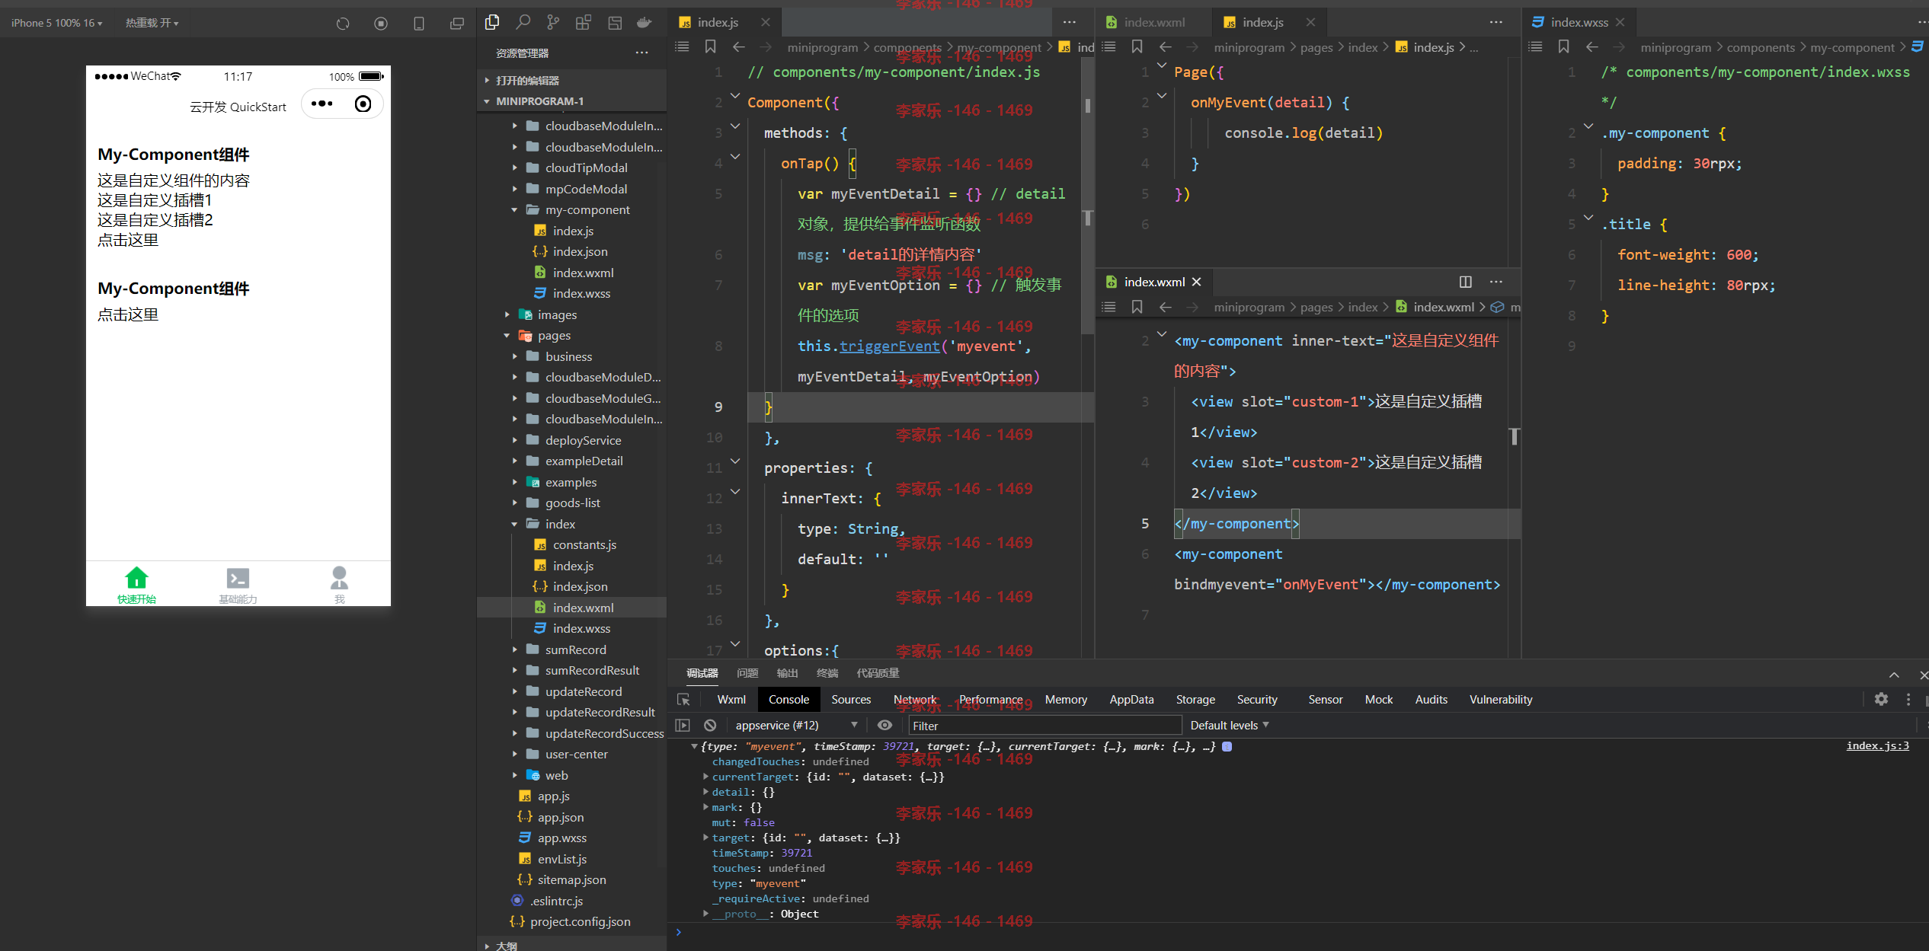Collapse the MINIPROGRAM-1 root section
The height and width of the screenshot is (951, 1929).
point(487,101)
